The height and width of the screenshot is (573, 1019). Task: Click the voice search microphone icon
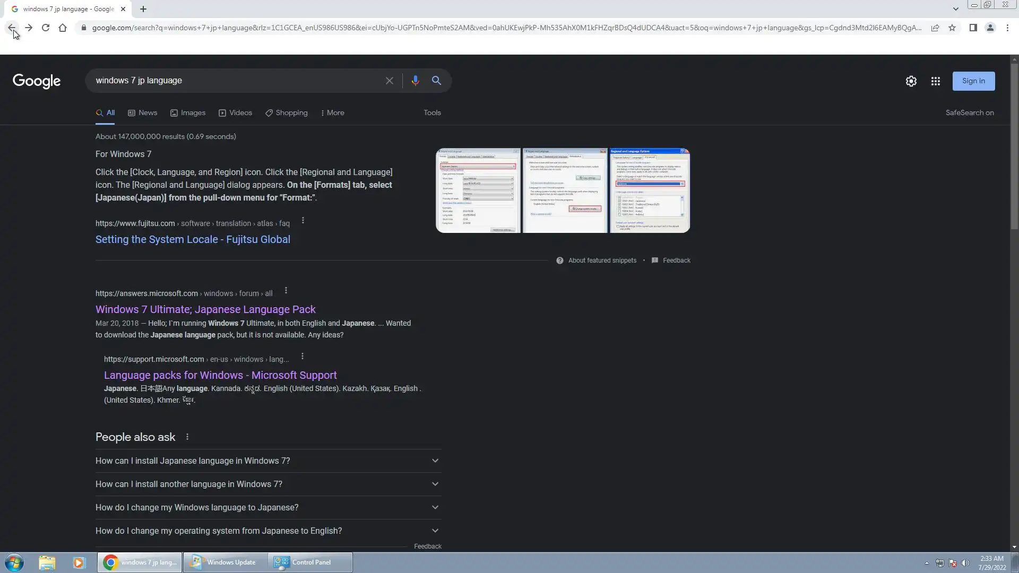(x=415, y=81)
